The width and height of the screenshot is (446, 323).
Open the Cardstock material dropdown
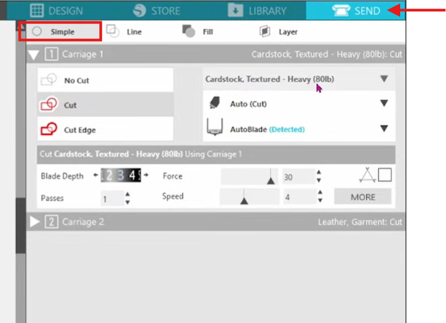coord(384,79)
